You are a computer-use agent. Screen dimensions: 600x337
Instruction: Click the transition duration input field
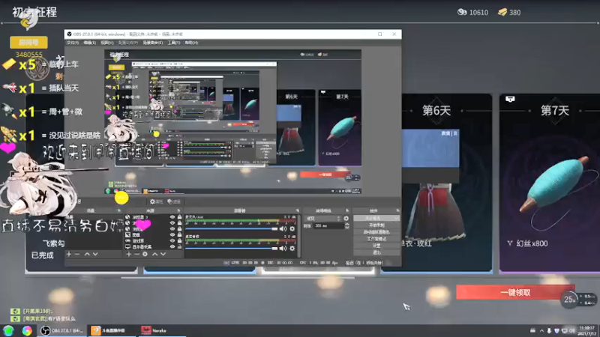pos(328,226)
